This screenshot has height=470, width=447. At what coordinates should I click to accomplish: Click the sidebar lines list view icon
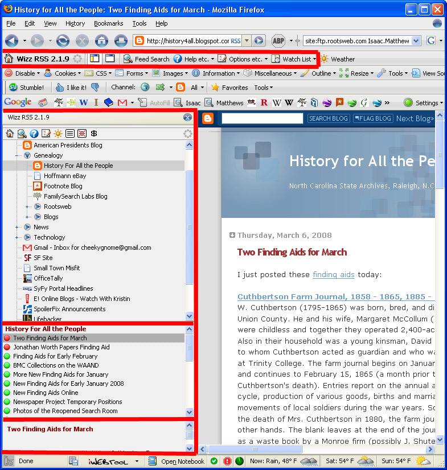click(x=70, y=133)
